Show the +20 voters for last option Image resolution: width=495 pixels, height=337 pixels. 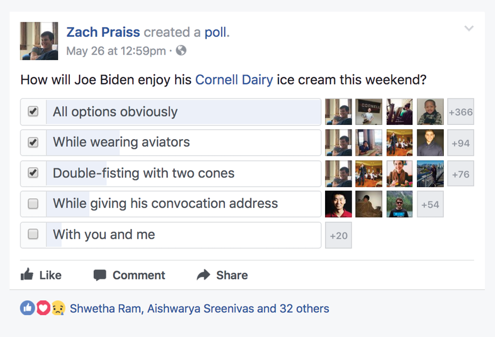click(x=338, y=235)
